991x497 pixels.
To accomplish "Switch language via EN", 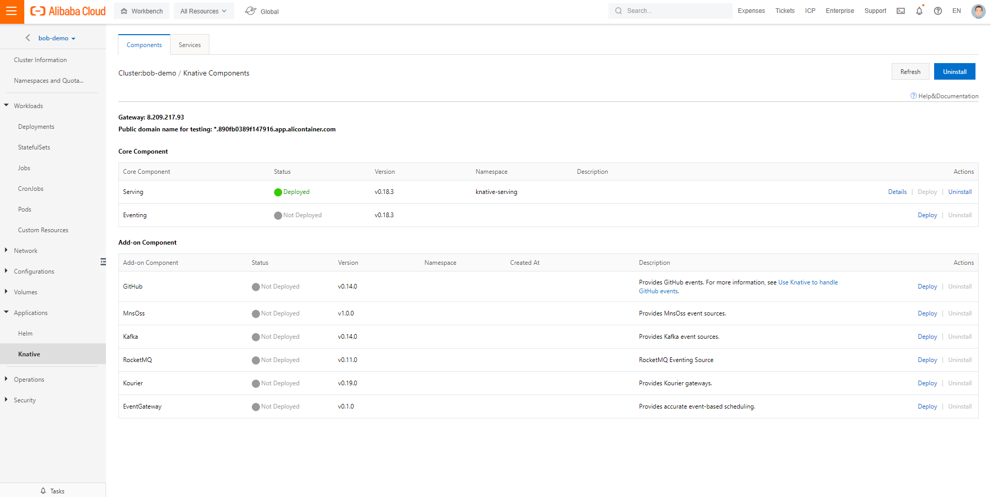I will pyautogui.click(x=956, y=11).
